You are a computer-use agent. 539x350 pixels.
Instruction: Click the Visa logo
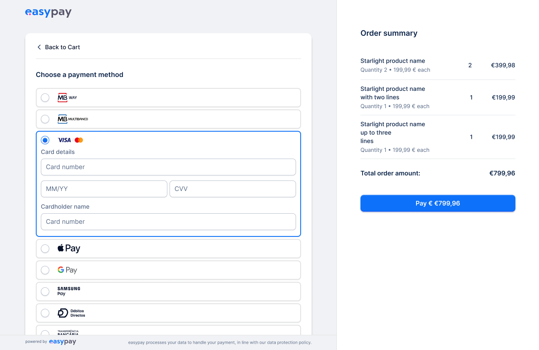tap(64, 140)
